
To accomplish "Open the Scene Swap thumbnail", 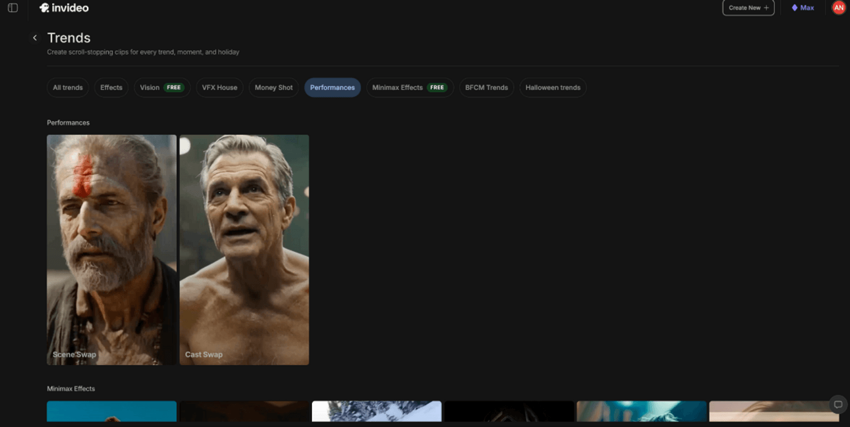I will click(112, 249).
